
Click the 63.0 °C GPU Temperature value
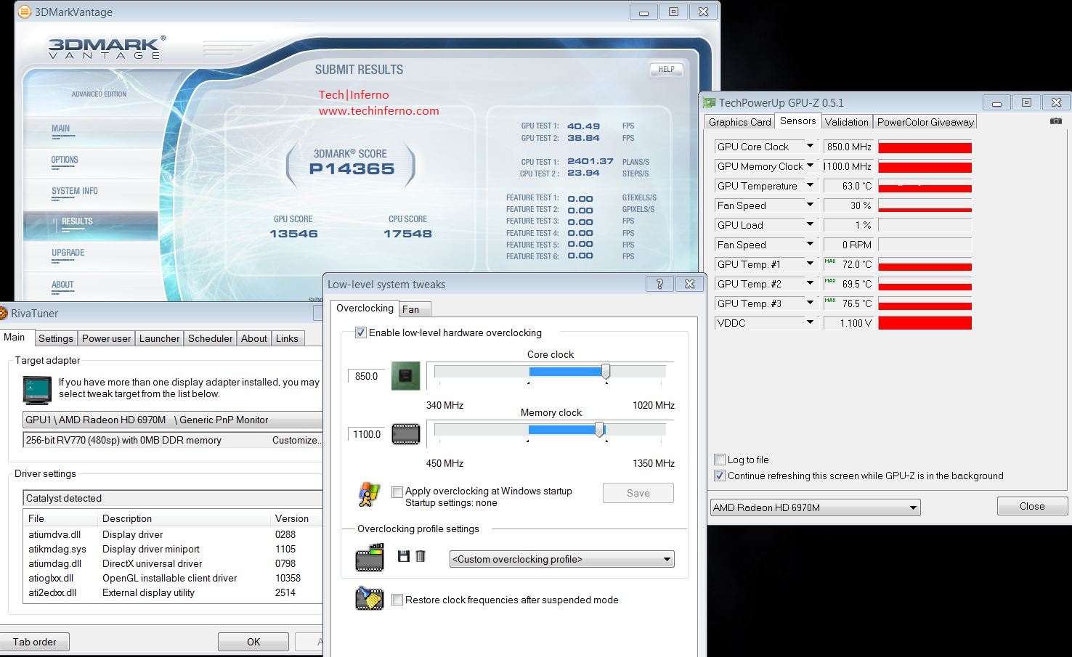click(x=848, y=186)
